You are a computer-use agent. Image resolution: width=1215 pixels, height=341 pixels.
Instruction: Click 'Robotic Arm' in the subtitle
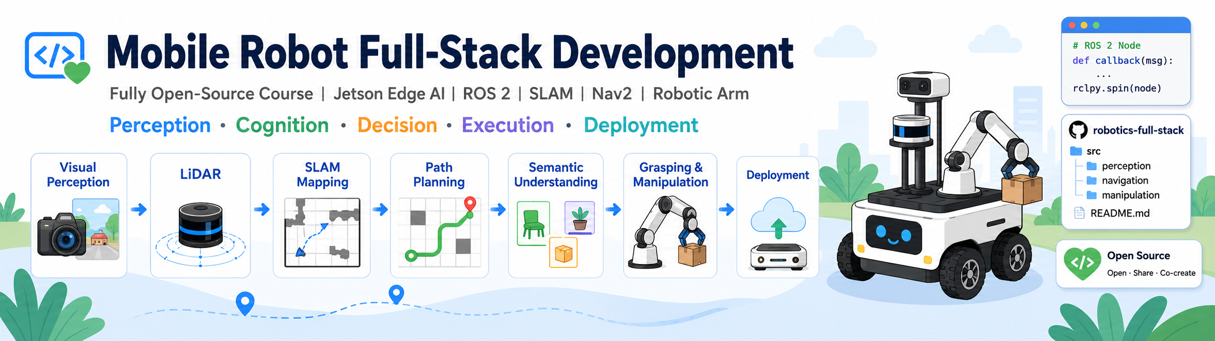coord(701,94)
